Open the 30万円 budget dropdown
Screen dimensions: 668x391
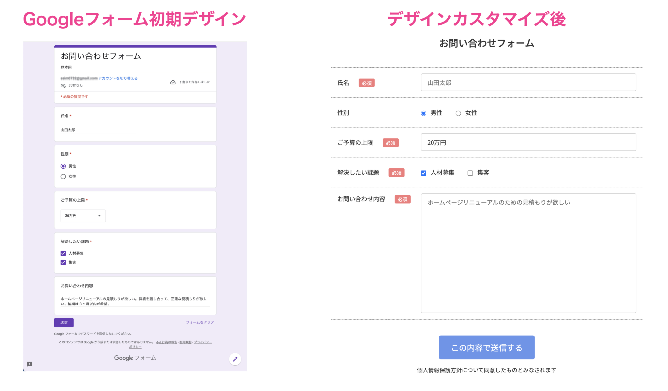point(83,215)
